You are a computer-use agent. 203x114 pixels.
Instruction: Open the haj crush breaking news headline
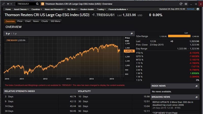[x=173, y=104]
